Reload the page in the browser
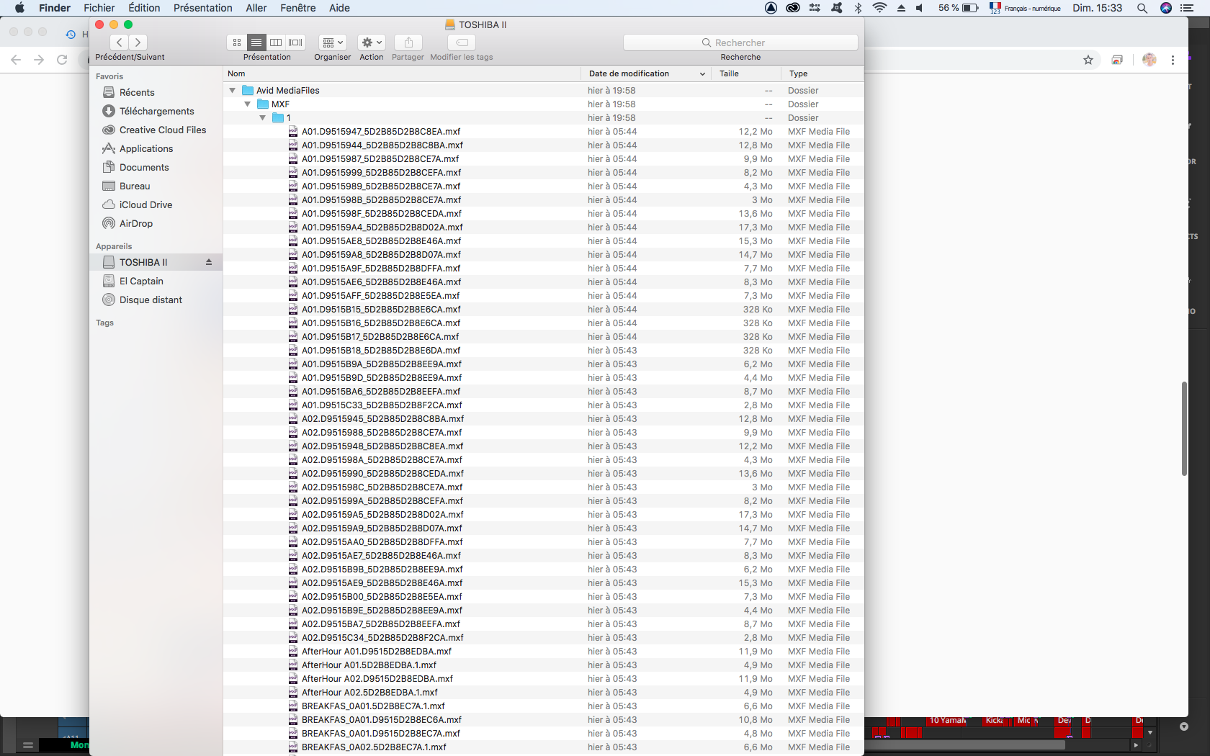This screenshot has width=1210, height=756. coord(62,60)
